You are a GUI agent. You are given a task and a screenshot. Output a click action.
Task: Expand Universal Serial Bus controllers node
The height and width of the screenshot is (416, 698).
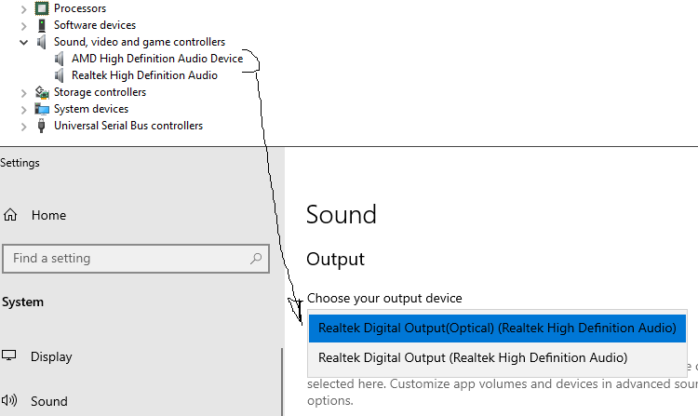coord(23,127)
